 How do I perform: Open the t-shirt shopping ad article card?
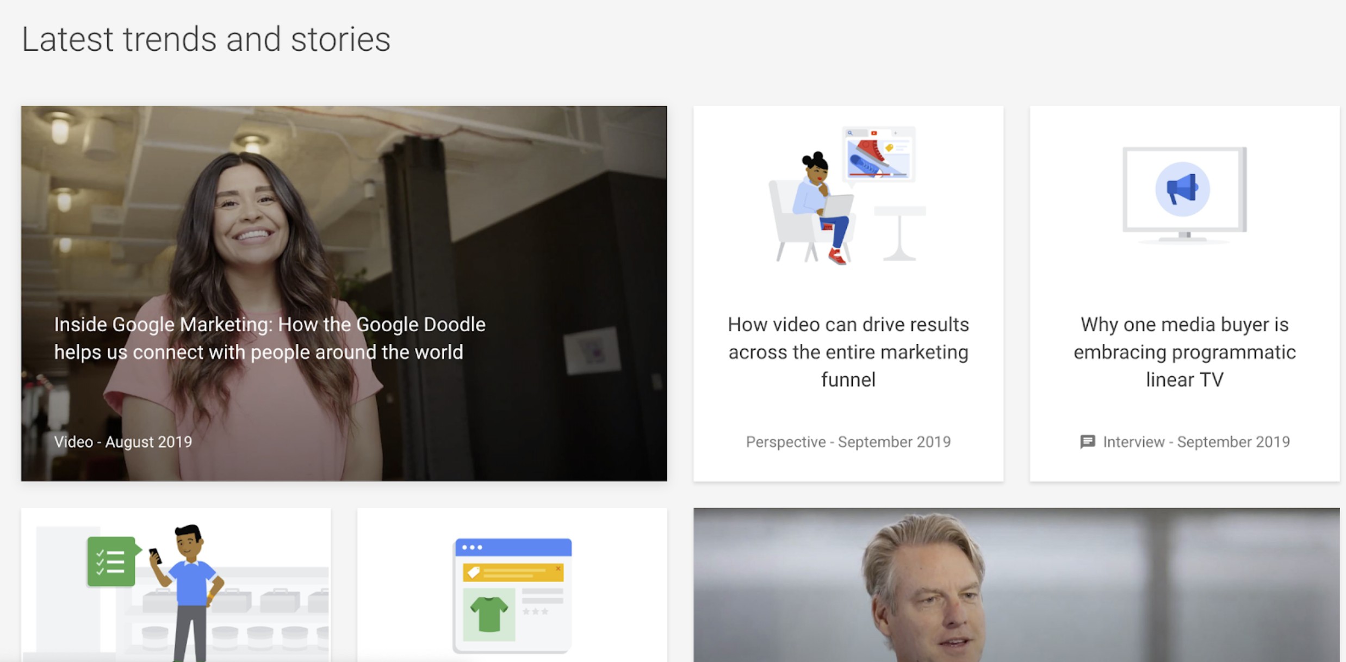512,585
